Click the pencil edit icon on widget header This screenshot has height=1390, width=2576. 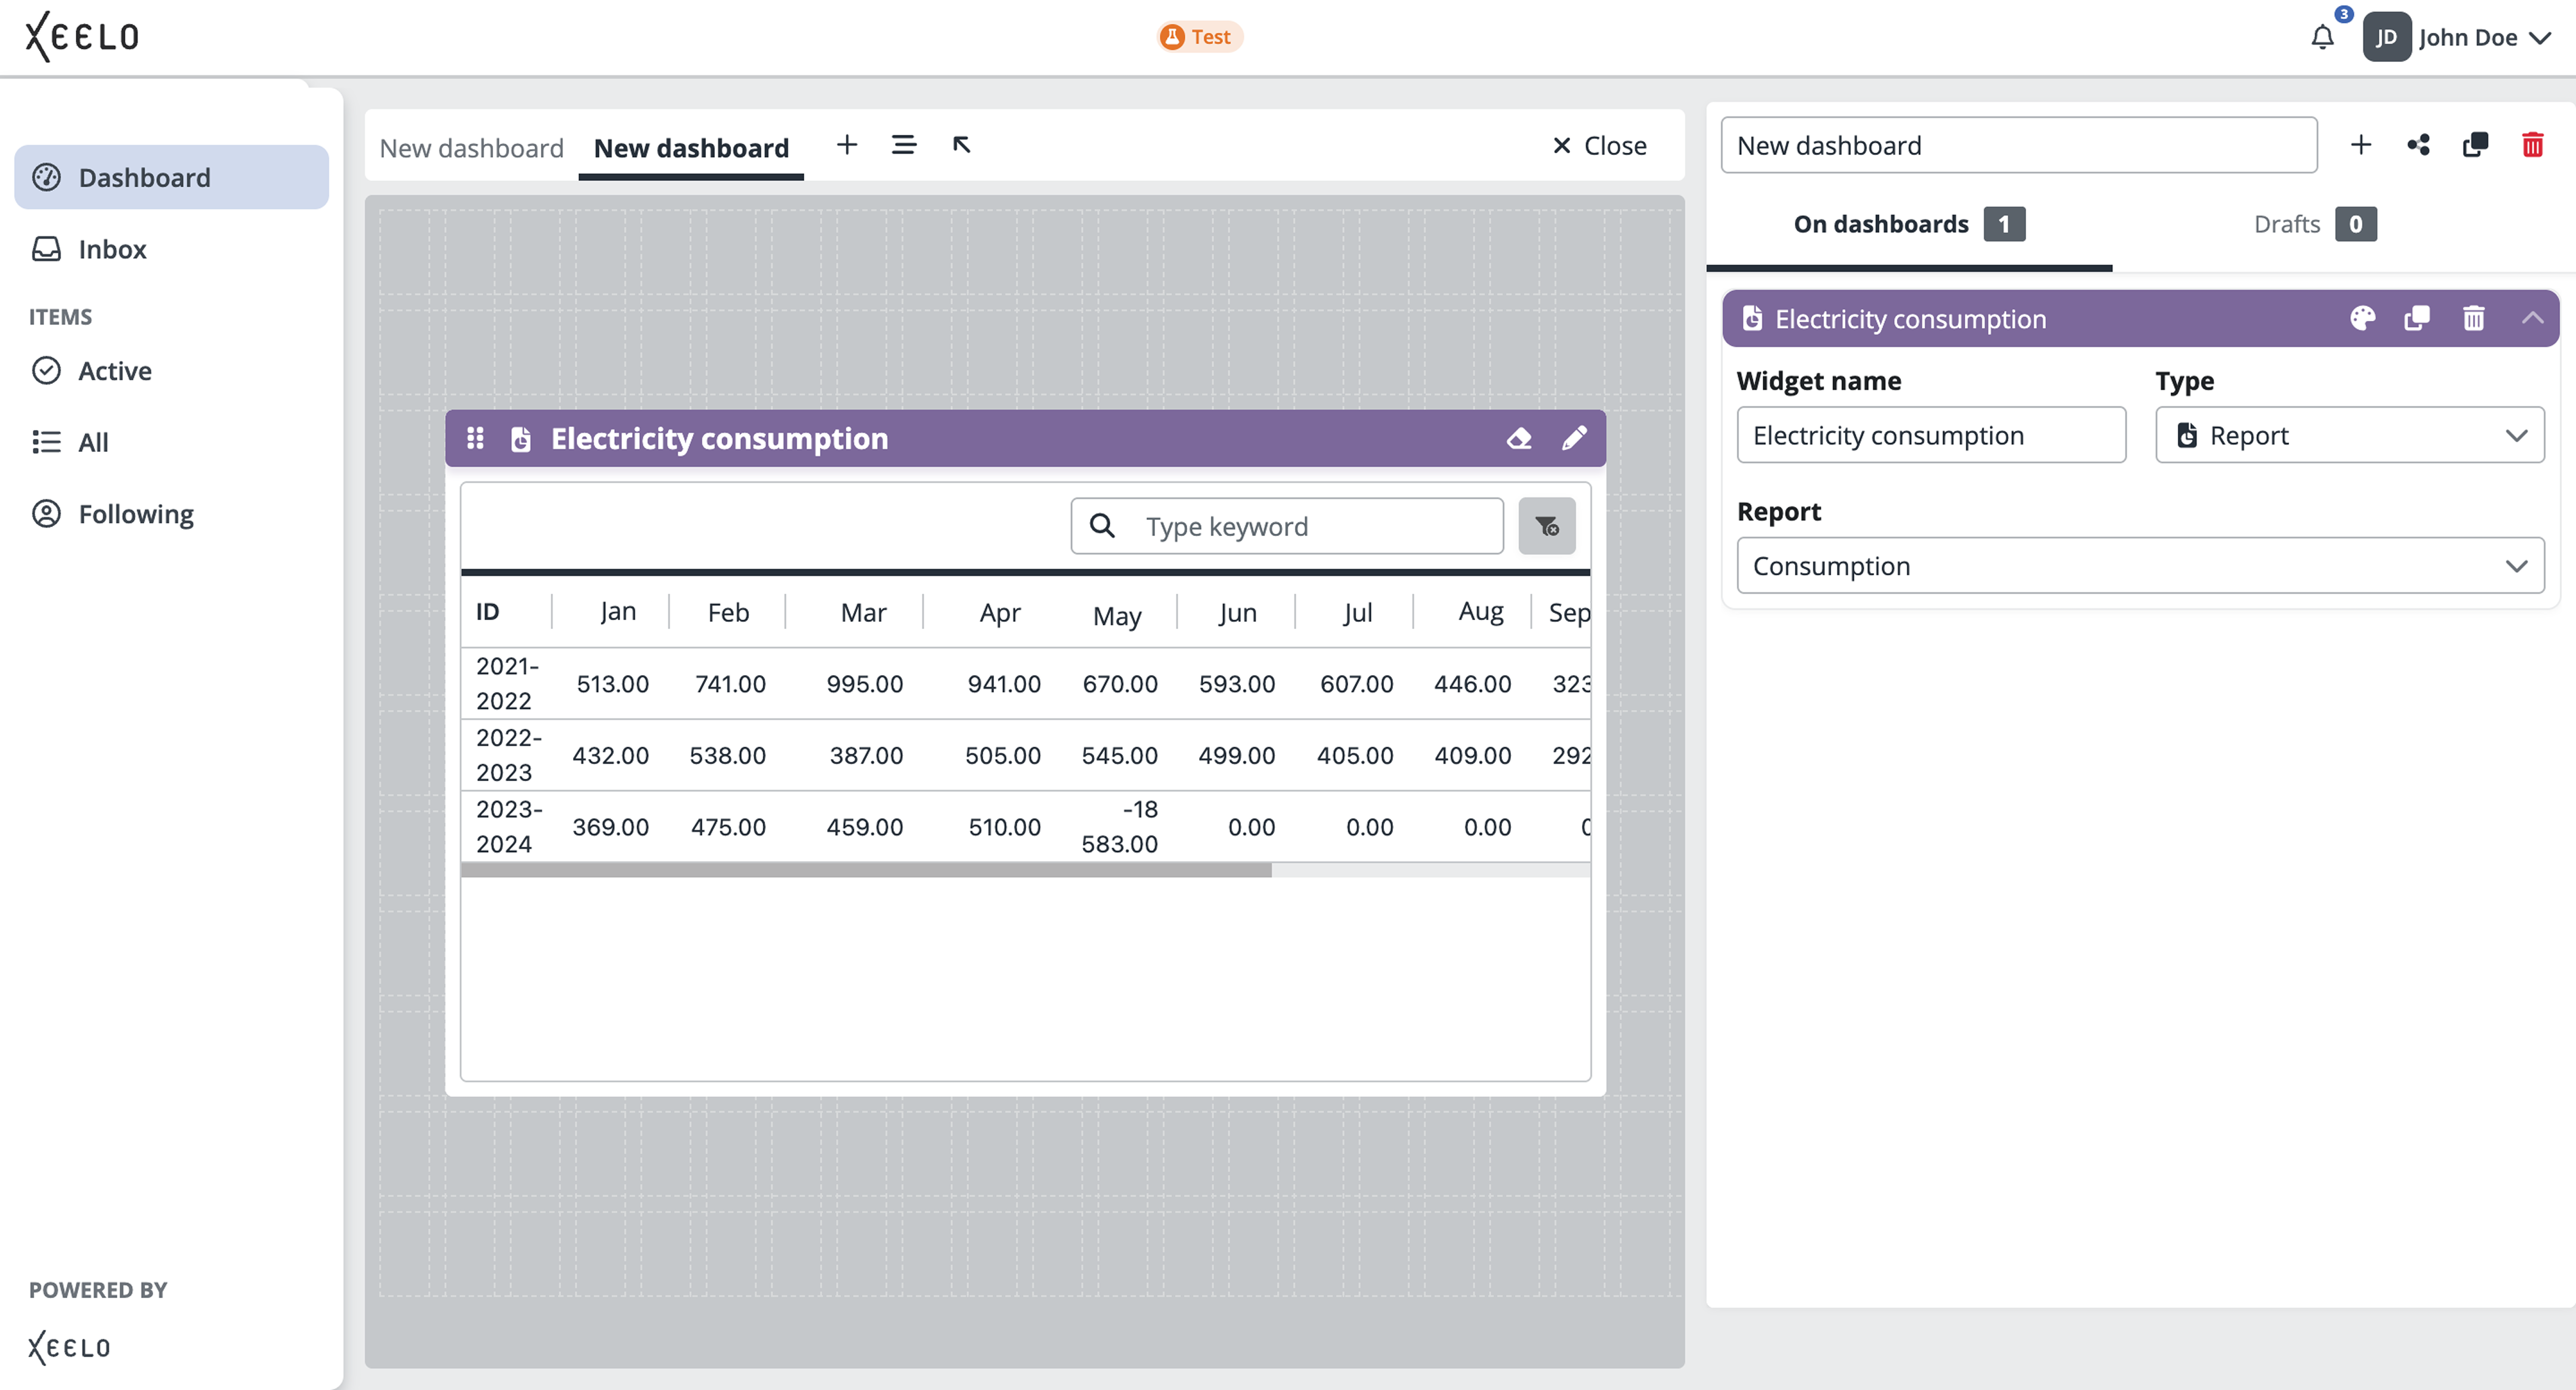pos(1574,438)
